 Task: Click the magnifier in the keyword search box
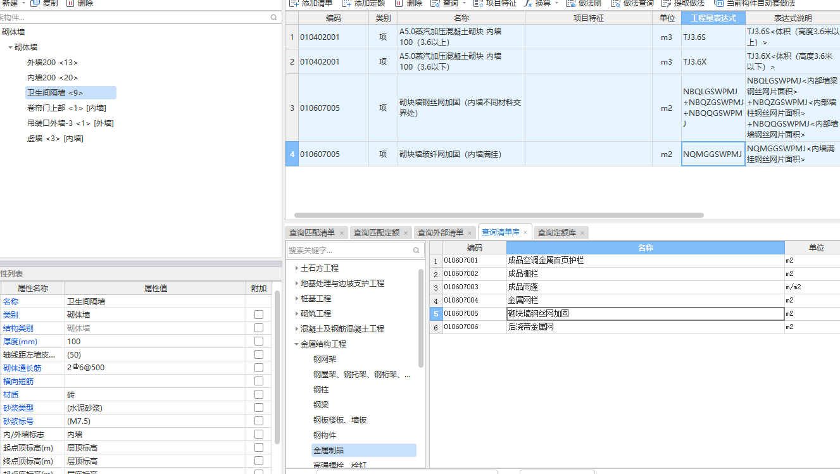point(416,250)
